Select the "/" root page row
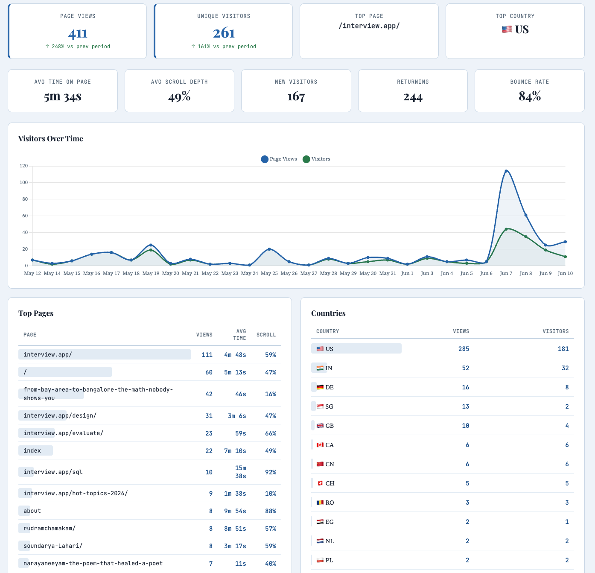The height and width of the screenshot is (573, 595). pos(150,372)
